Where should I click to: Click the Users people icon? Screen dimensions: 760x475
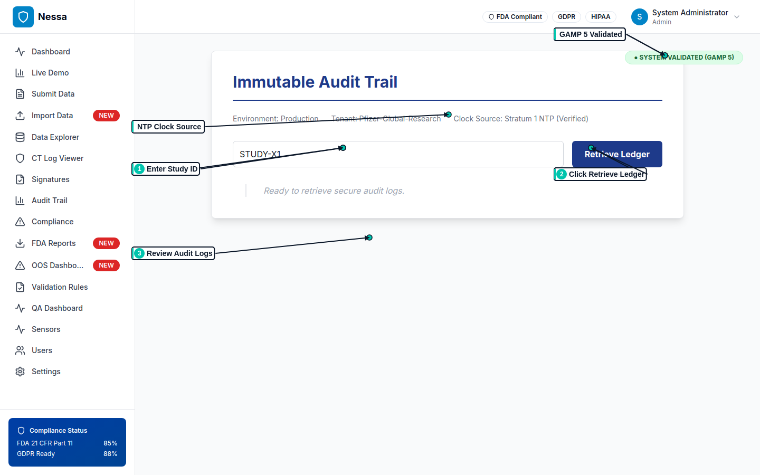tap(20, 350)
